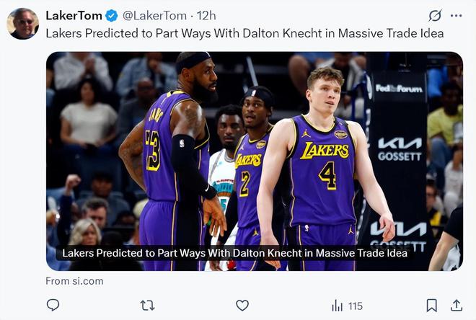View post analytics via bar chart icon
The width and height of the screenshot is (476, 320).
[x=338, y=306]
